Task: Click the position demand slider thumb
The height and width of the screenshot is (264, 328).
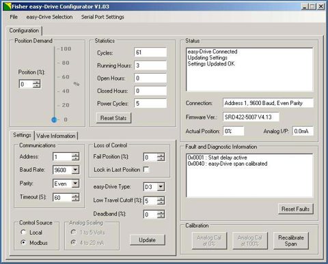Action: click(54, 119)
